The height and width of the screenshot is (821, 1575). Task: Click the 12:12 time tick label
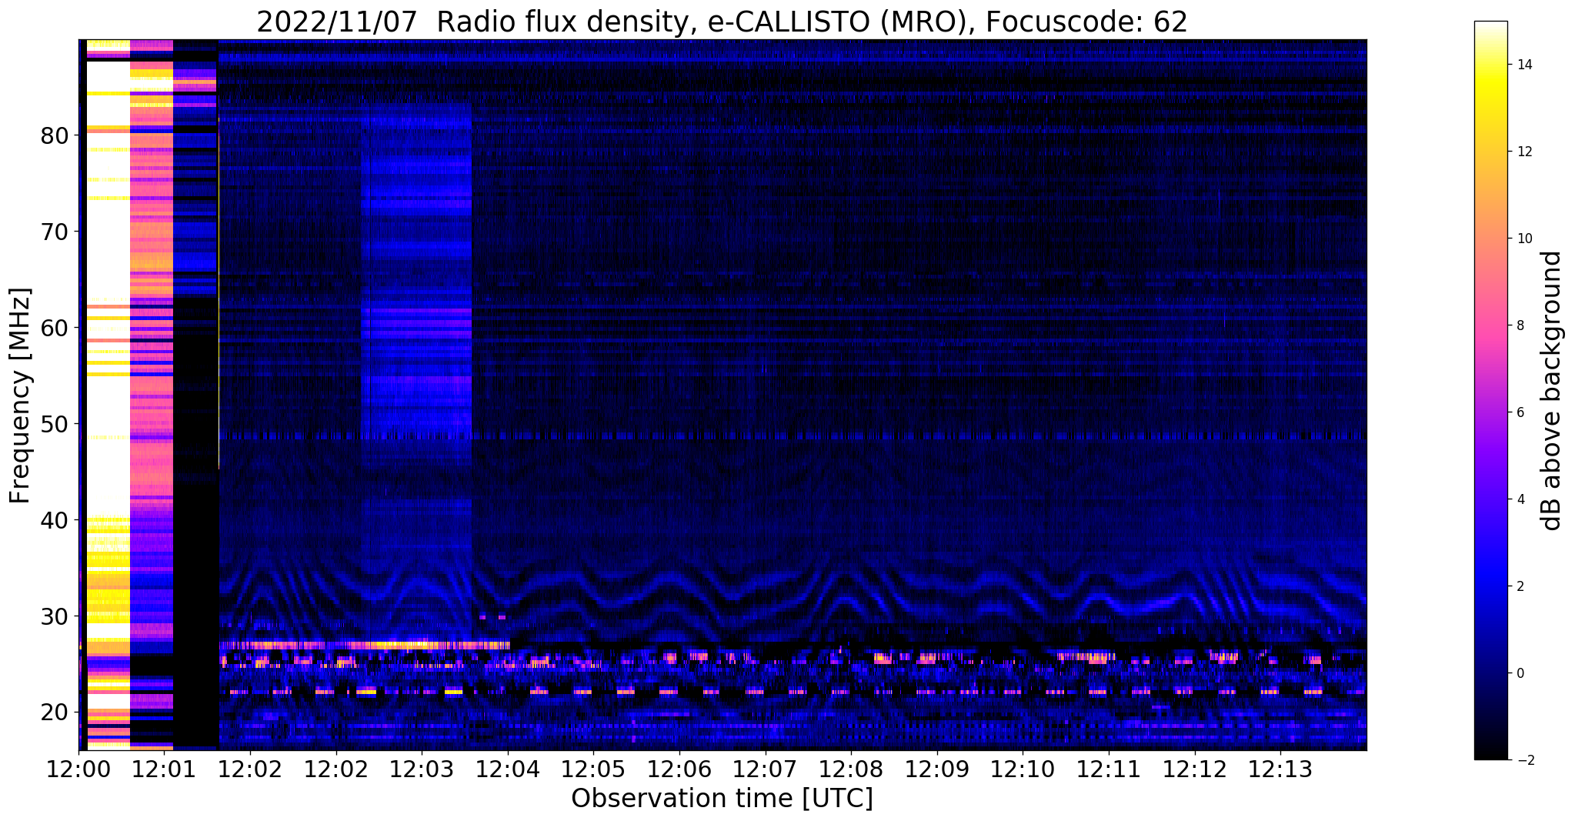click(1194, 769)
